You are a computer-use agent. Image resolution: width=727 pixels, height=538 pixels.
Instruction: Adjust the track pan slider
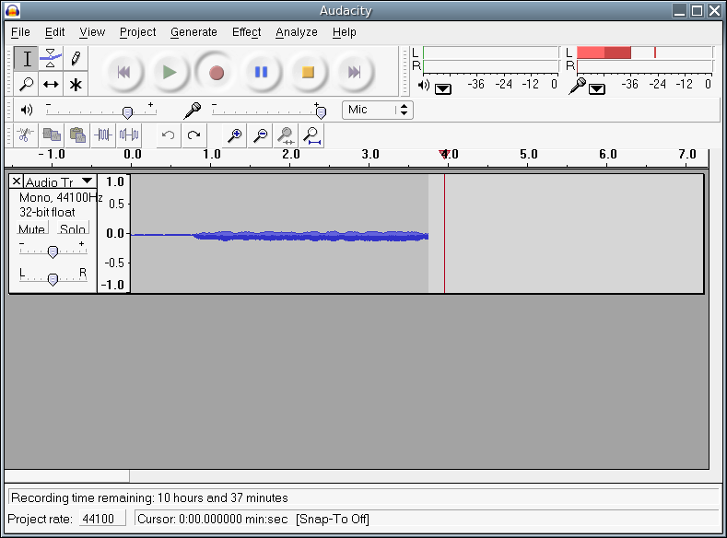(53, 278)
